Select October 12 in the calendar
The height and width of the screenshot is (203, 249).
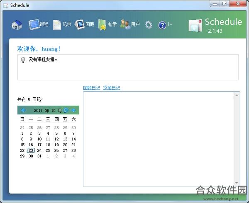pos(56,139)
